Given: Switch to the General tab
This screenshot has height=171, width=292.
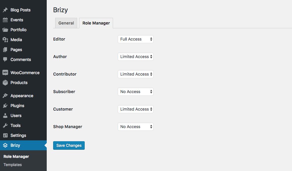Looking at the screenshot, I should click(x=66, y=23).
